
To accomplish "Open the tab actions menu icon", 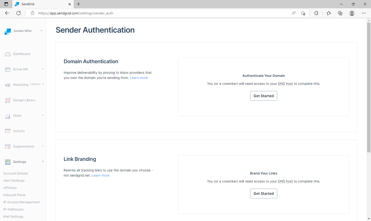I will coord(6,4).
